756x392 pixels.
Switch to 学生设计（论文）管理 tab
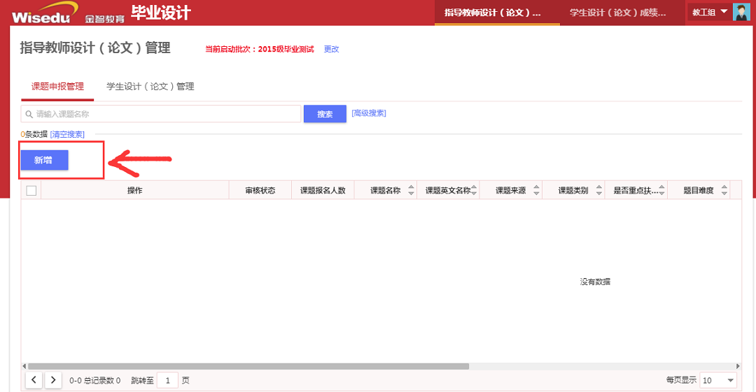coord(150,87)
